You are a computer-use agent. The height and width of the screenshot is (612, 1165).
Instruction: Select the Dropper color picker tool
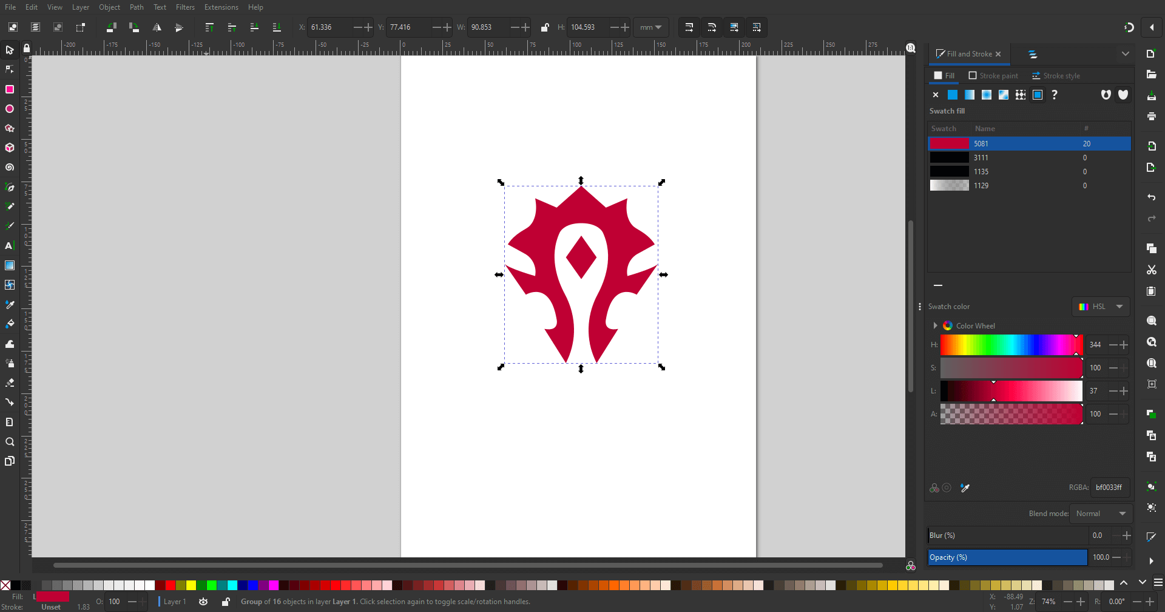tap(10, 304)
